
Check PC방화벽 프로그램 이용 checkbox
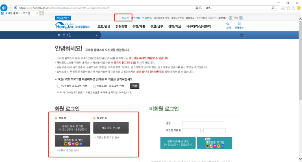point(59,86)
